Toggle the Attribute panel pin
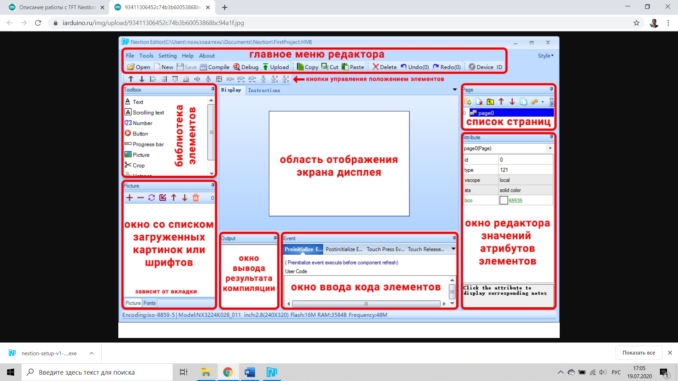Image resolution: width=678 pixels, height=381 pixels. pos(551,137)
